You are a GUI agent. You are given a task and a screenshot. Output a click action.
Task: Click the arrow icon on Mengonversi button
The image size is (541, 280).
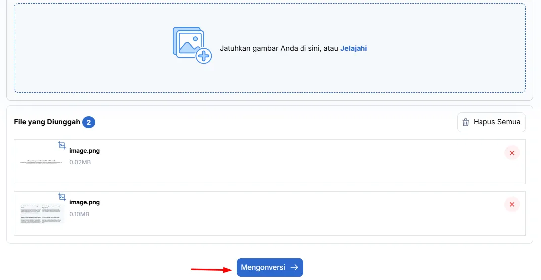coord(294,267)
